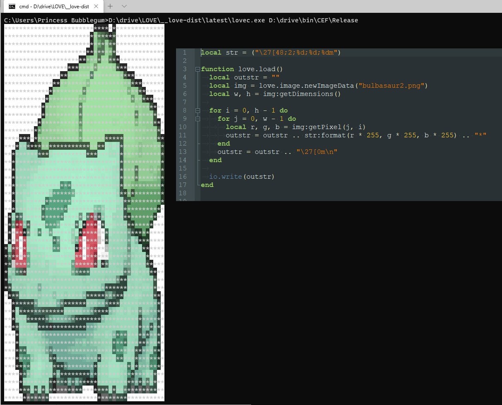Screen dimensions: 502x405
Task: Click the 'io.write(outstr)' statement
Action: click(242, 177)
